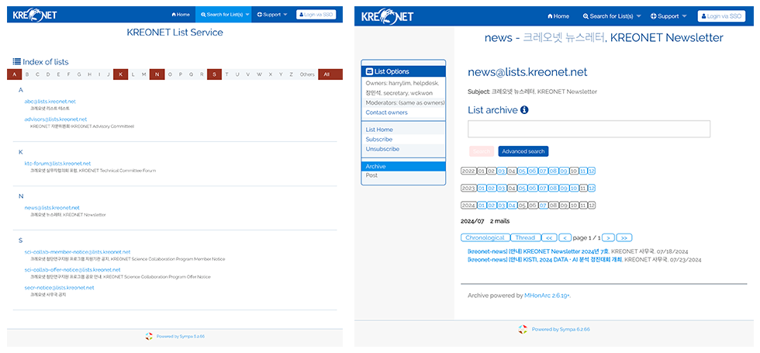The height and width of the screenshot is (353, 760).
Task: Click Powered by Sympa link on archive page
Action: [x=561, y=329]
